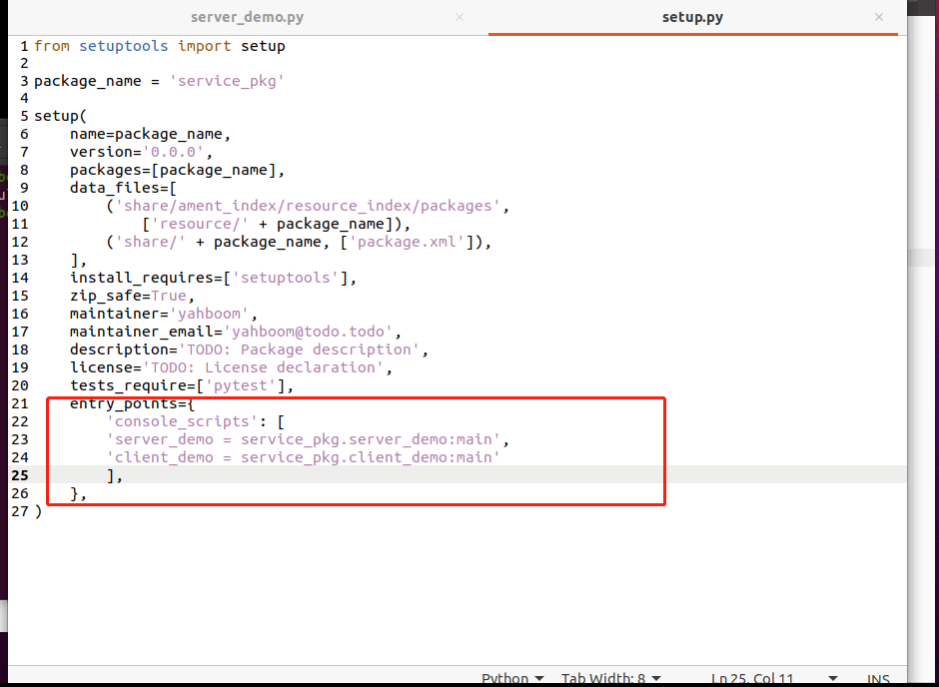Open the Python language selector dropdown
The height and width of the screenshot is (687, 939).
pos(512,678)
